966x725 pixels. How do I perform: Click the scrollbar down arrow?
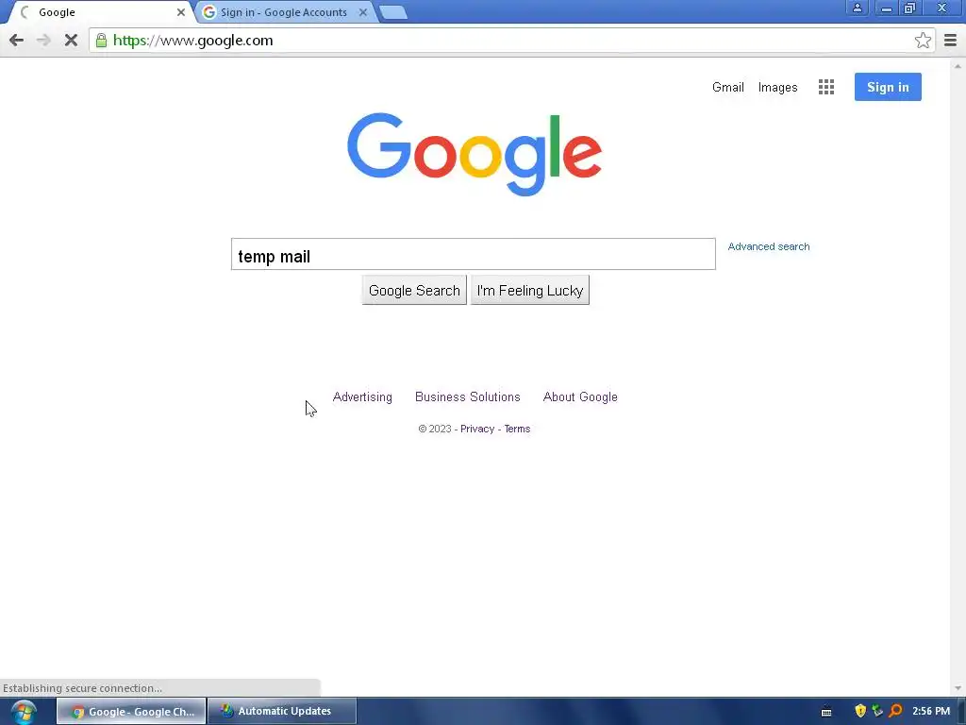click(958, 688)
